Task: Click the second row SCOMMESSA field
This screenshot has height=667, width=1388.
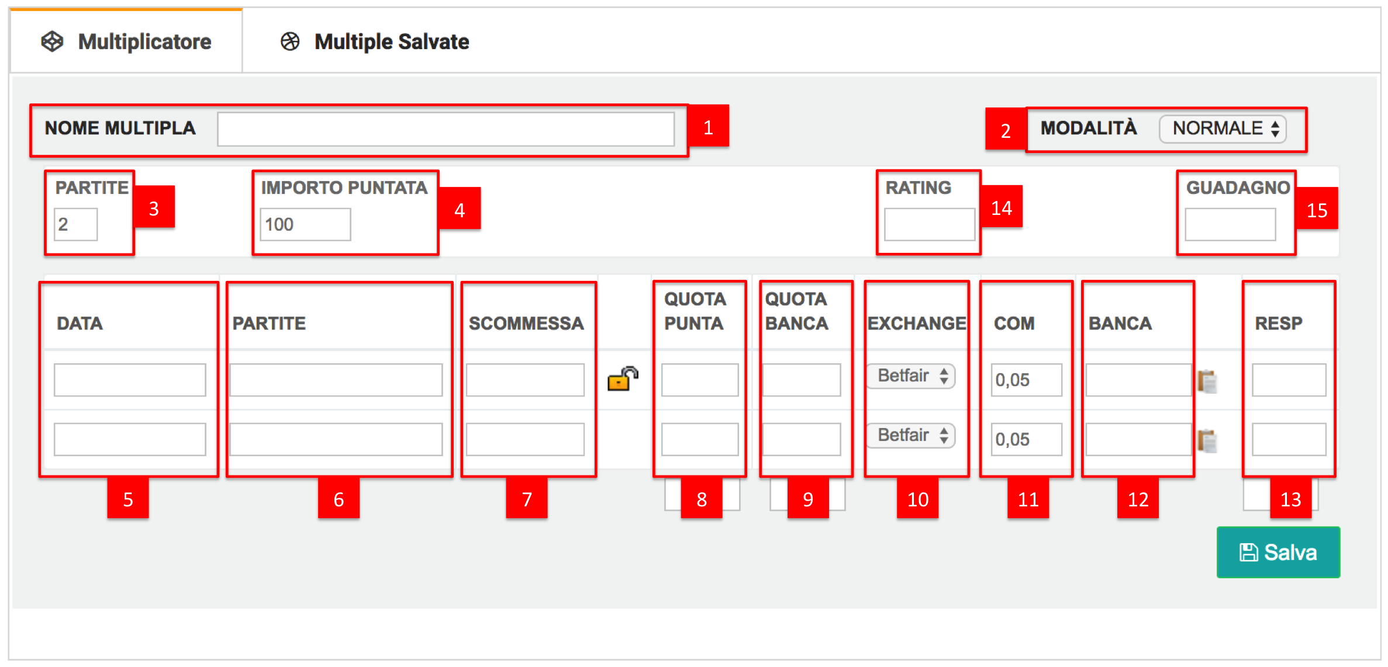Action: [525, 439]
